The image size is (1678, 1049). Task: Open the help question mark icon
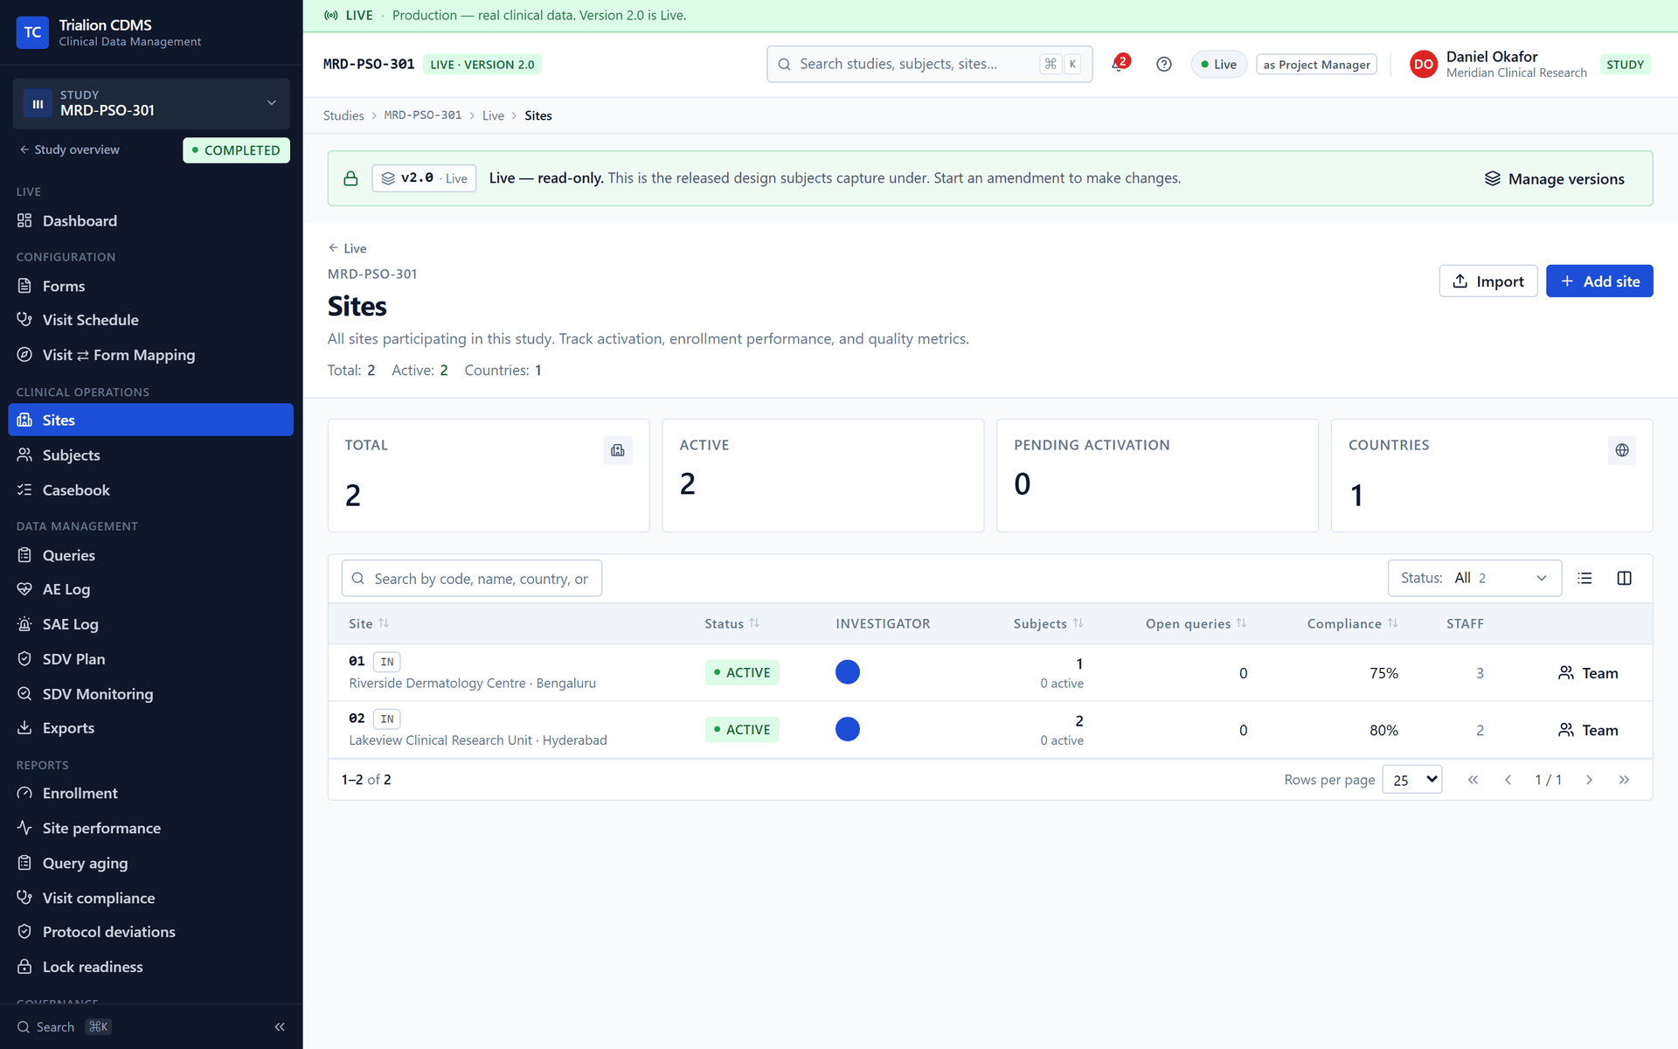coord(1163,64)
